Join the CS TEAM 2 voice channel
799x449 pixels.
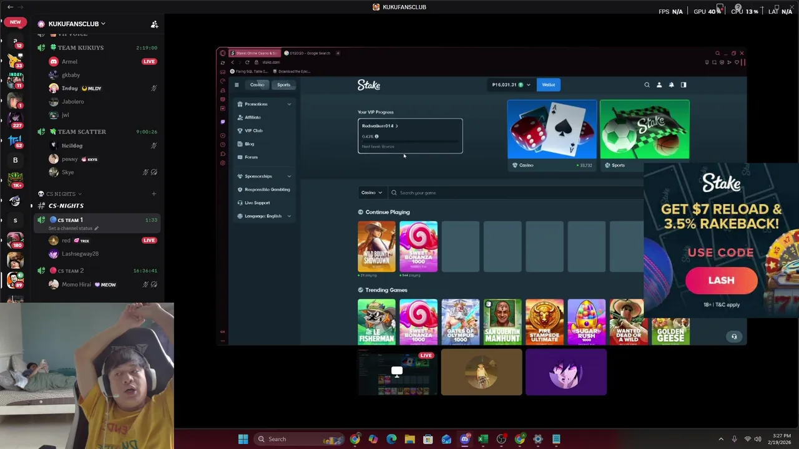[x=70, y=271]
